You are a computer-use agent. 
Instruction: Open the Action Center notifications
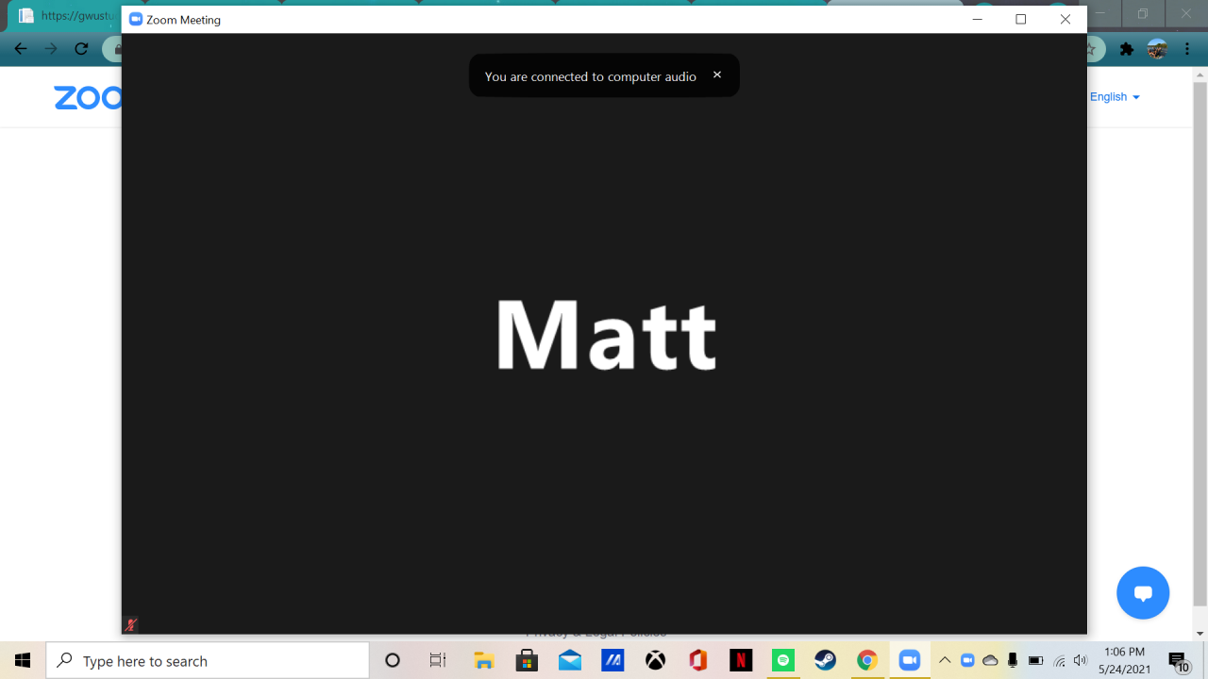1179,660
